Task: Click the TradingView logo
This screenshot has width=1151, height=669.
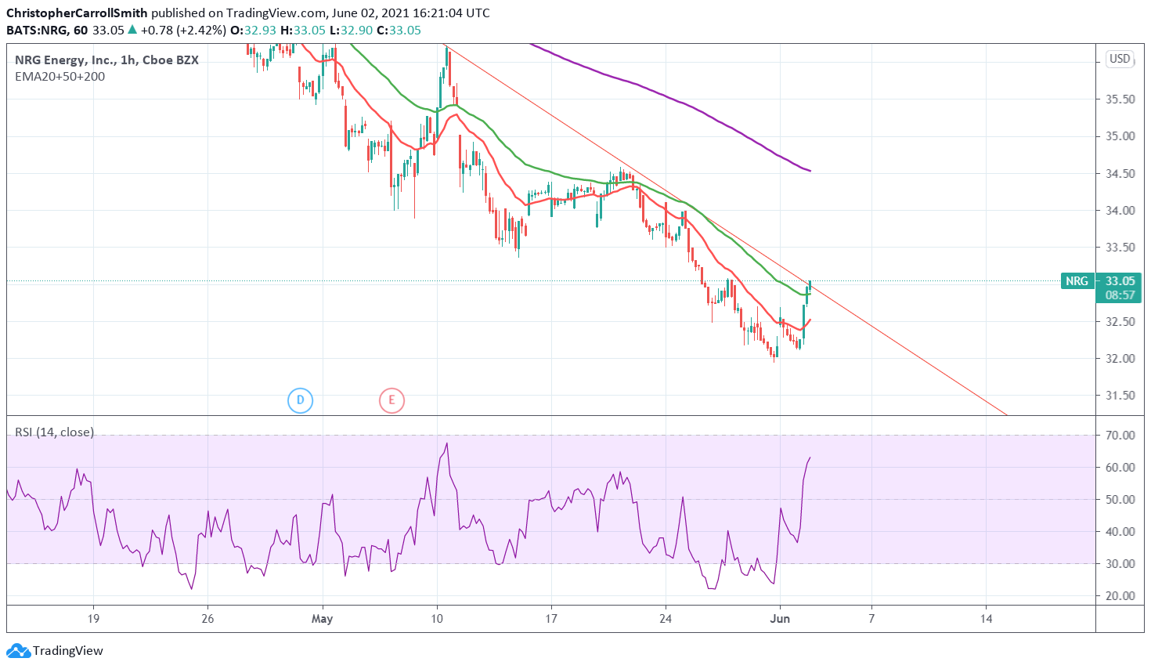Action: click(x=55, y=651)
